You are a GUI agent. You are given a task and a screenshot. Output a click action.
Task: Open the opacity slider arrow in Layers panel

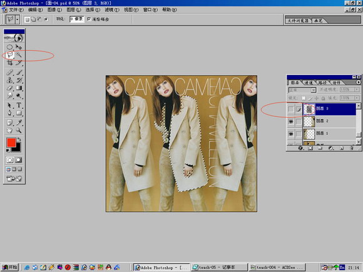357,89
